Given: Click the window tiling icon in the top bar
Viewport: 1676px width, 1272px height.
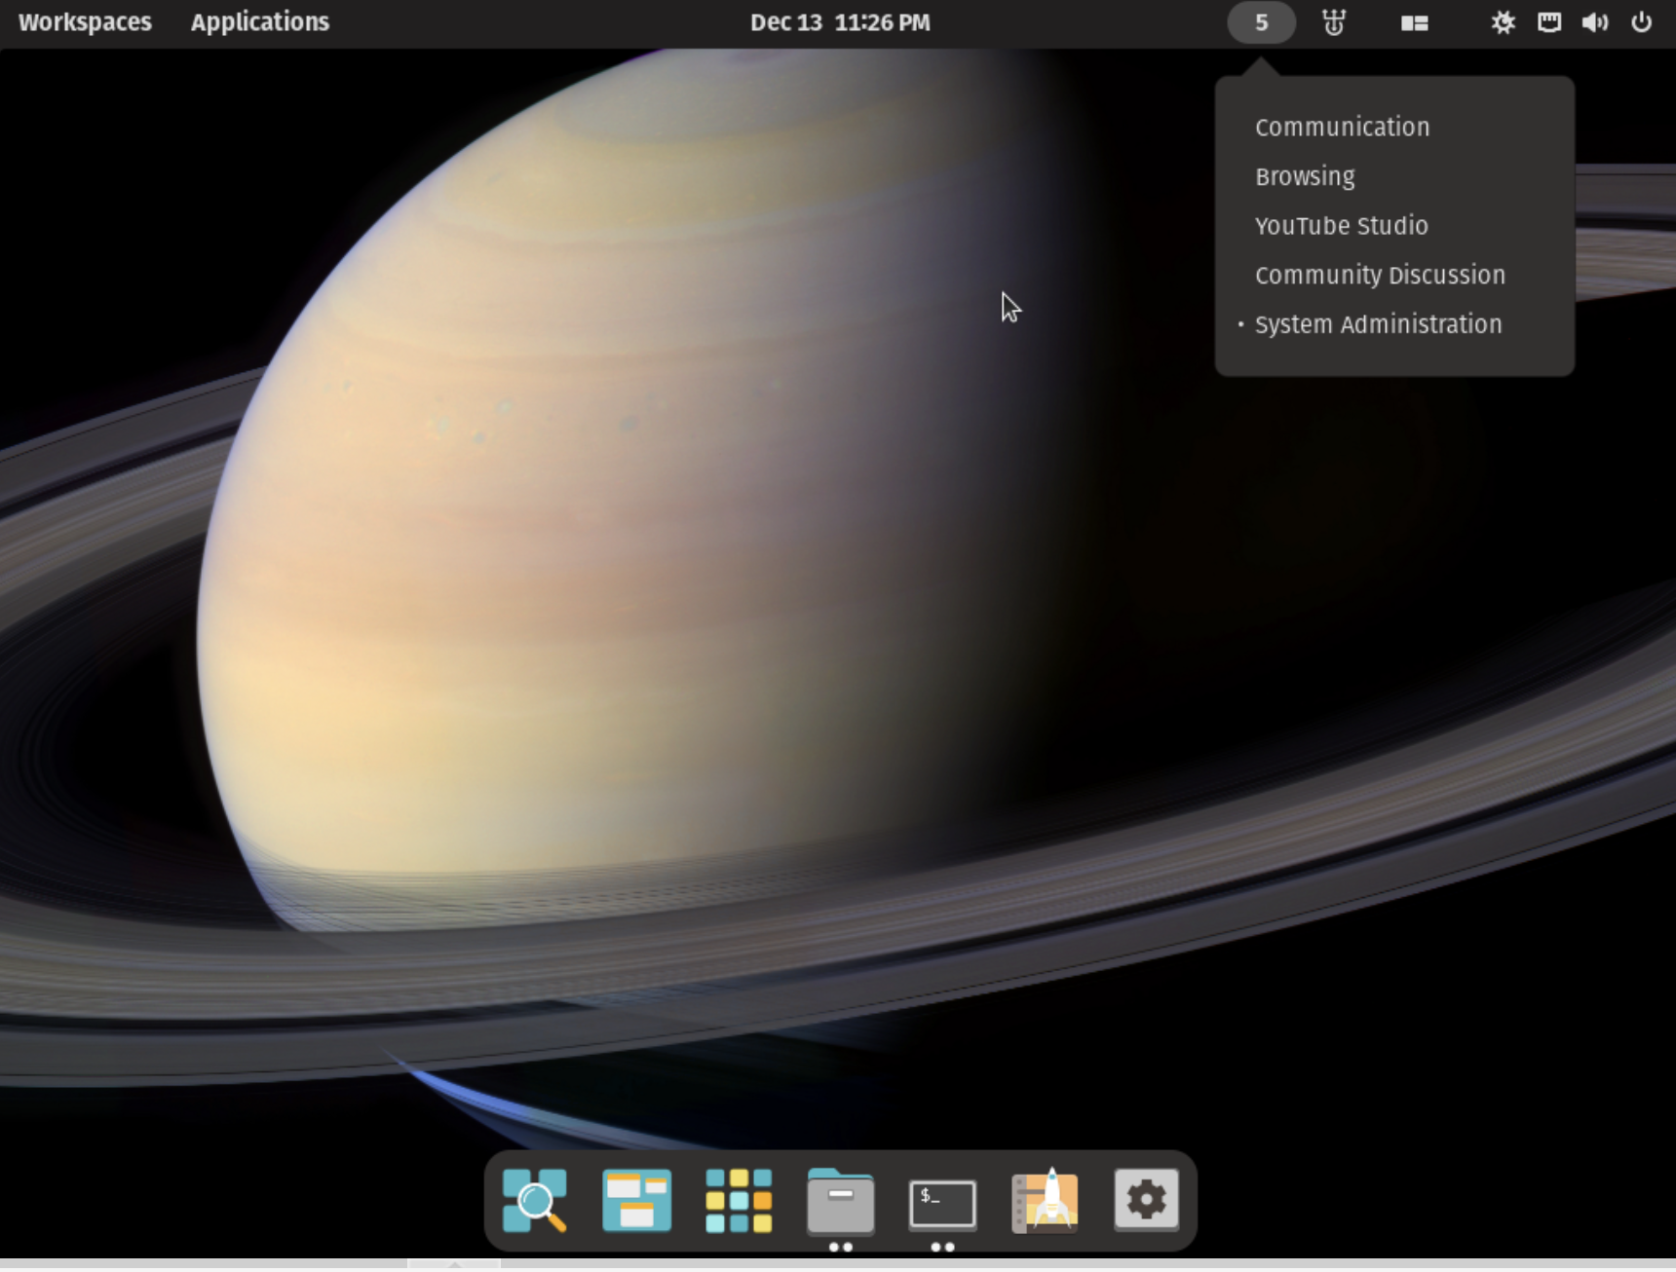Looking at the screenshot, I should [1413, 21].
